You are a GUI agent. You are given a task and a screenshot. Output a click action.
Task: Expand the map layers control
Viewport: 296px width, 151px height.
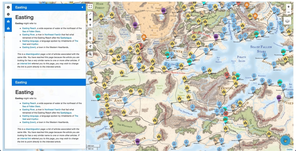287,21
